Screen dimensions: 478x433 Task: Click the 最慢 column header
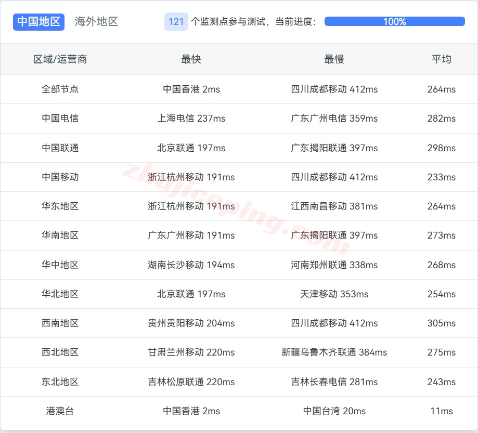click(334, 59)
